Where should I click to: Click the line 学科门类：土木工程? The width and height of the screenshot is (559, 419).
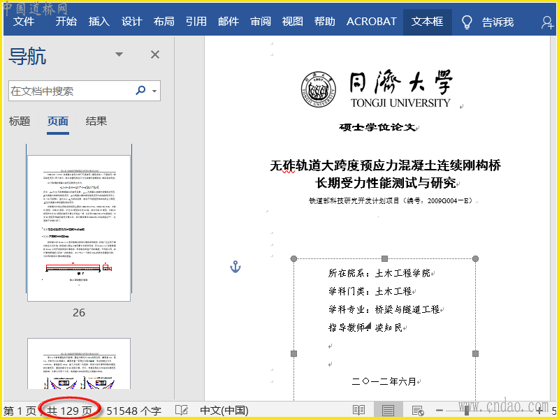click(x=370, y=291)
